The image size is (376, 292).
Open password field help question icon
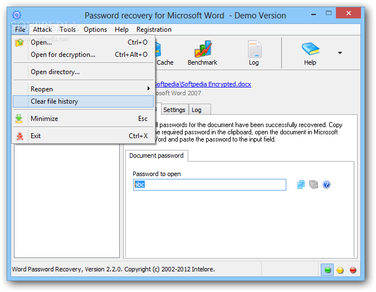pyautogui.click(x=326, y=184)
